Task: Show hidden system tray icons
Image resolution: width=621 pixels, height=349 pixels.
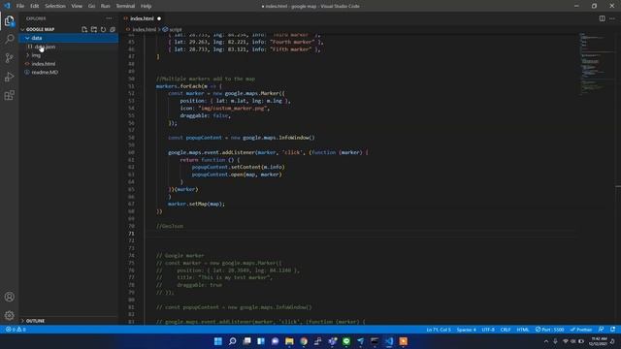Action: [x=545, y=341]
